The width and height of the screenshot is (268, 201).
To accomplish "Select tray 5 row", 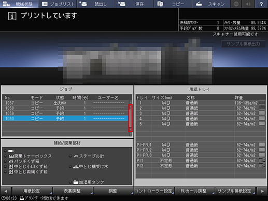I will 201,124.
